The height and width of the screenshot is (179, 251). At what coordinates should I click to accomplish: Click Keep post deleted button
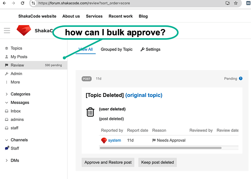158,162
